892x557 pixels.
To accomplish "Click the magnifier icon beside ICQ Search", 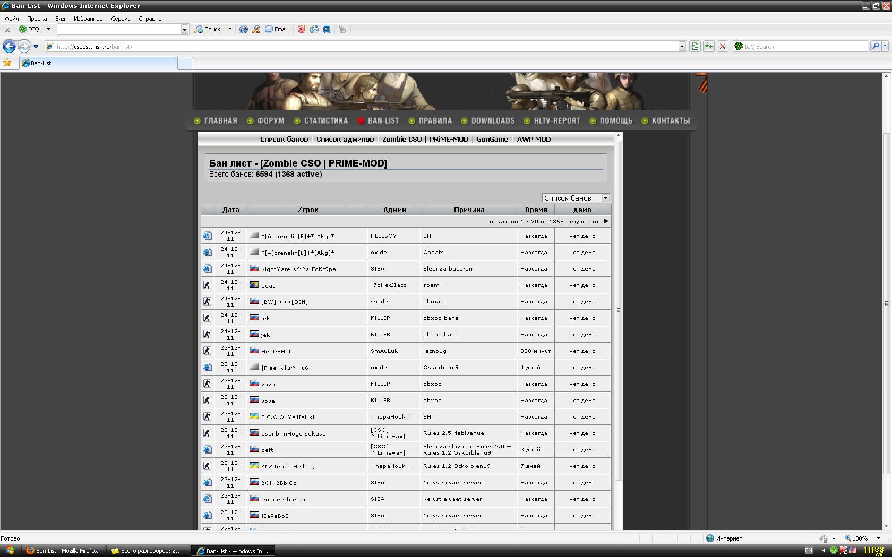I will 876,46.
